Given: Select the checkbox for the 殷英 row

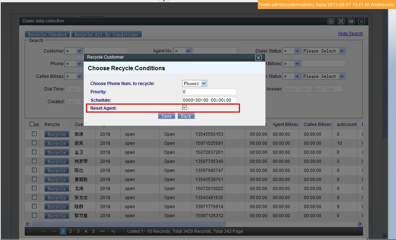Looking at the screenshot, I should click(34, 143).
